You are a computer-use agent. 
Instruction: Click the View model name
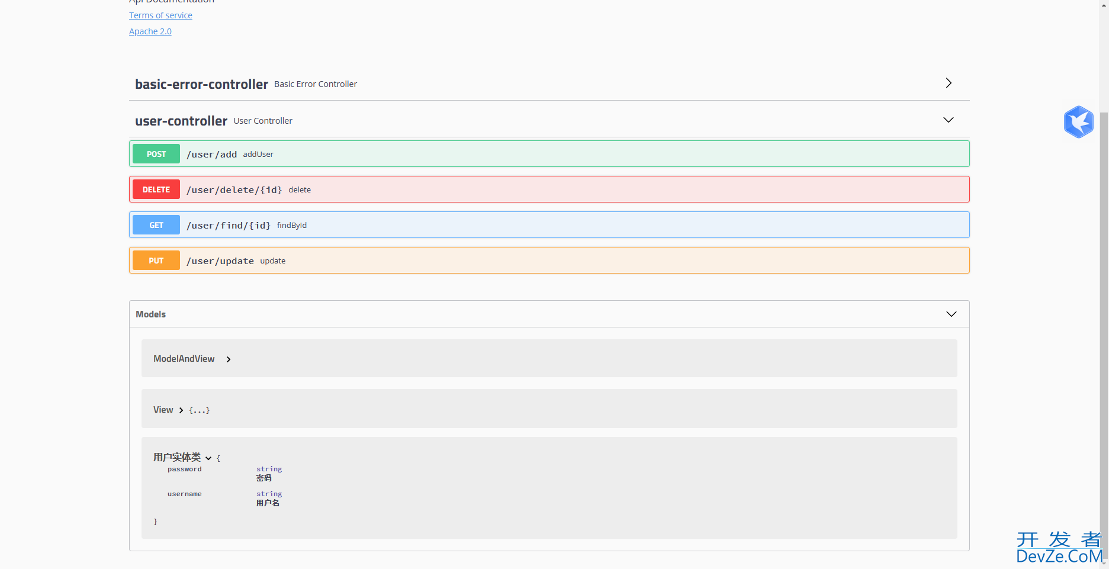coord(163,410)
